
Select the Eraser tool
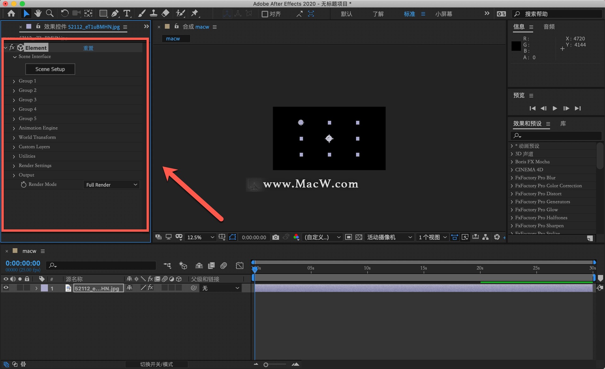[165, 13]
